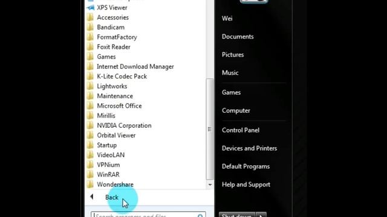The height and width of the screenshot is (217, 387).
Task: Expand the VideoLAN folder label
Action: tap(111, 155)
